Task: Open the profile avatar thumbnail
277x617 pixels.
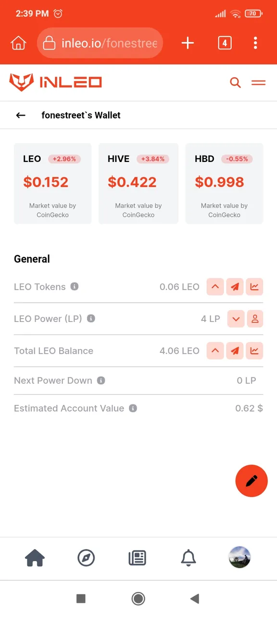Action: point(239,558)
